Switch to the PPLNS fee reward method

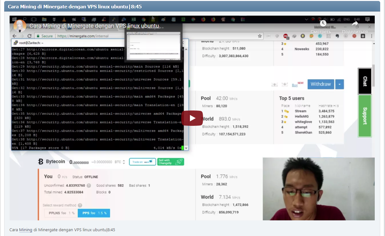click(61, 213)
